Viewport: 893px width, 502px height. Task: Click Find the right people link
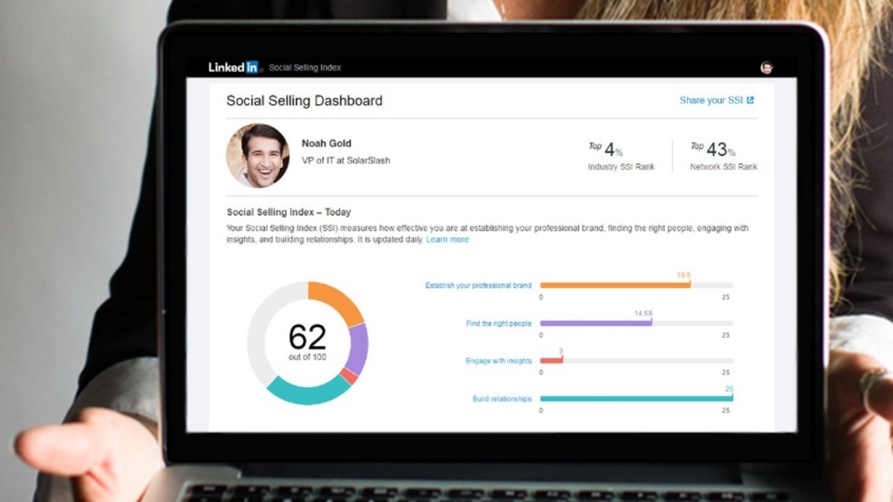pos(498,323)
